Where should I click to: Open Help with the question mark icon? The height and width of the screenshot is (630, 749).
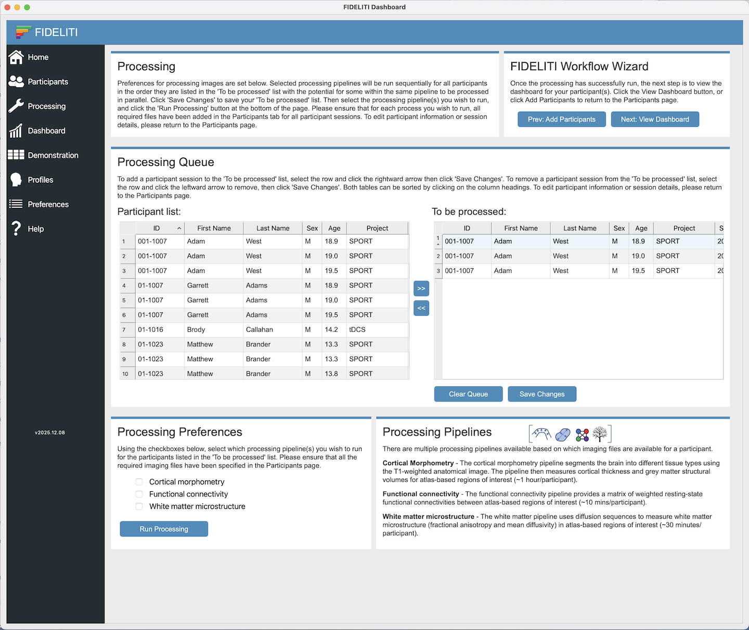tap(16, 229)
